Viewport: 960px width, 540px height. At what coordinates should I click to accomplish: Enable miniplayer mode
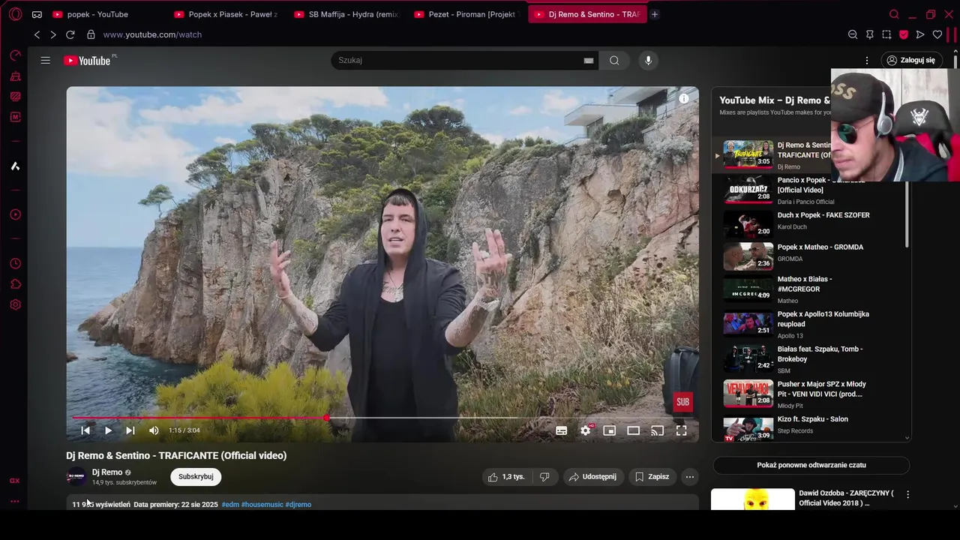610,430
